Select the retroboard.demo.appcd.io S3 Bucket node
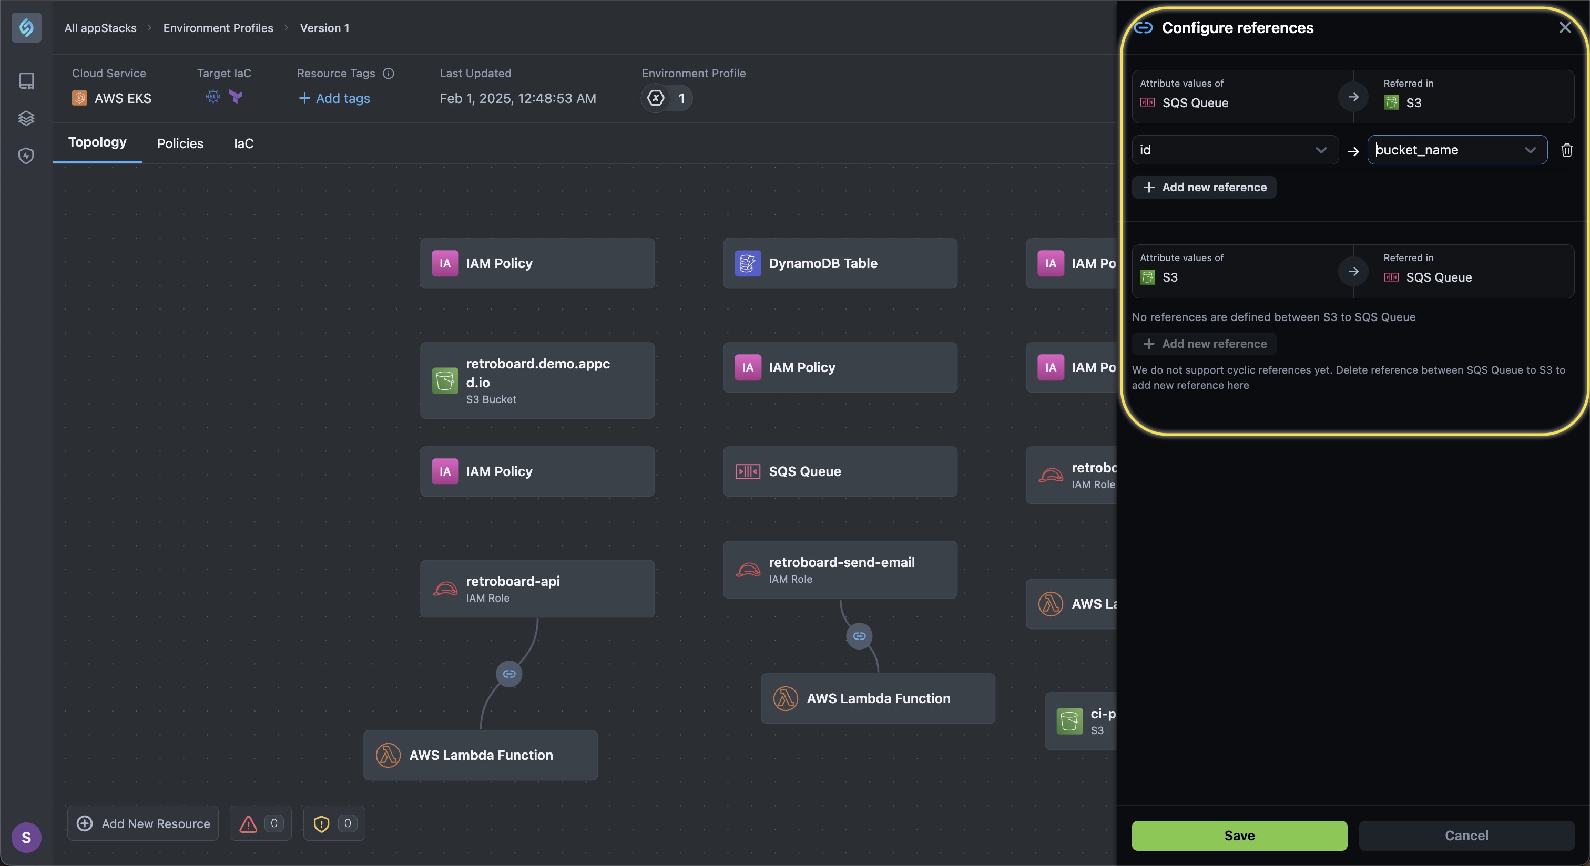Image resolution: width=1590 pixels, height=866 pixels. [x=537, y=380]
